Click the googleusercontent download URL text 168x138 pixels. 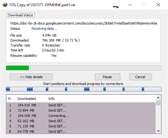84,23
